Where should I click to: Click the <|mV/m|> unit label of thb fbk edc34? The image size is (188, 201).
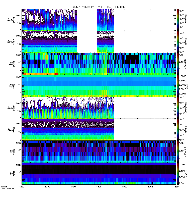coord(185,64)
